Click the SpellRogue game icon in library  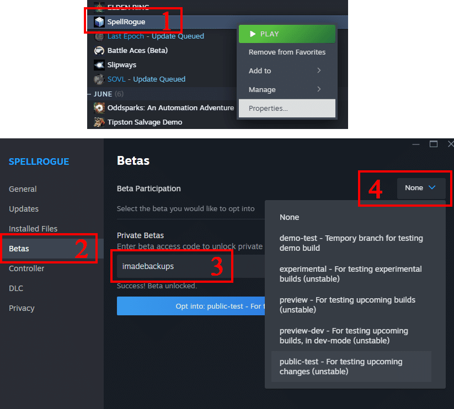(x=99, y=21)
